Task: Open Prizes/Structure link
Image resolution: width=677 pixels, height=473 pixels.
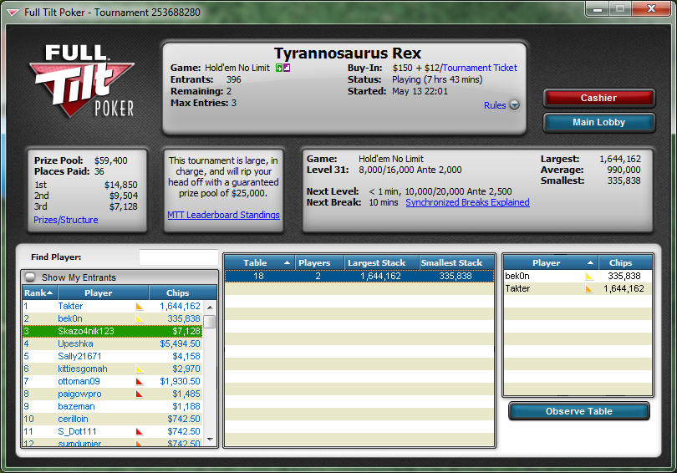Action: 66,220
